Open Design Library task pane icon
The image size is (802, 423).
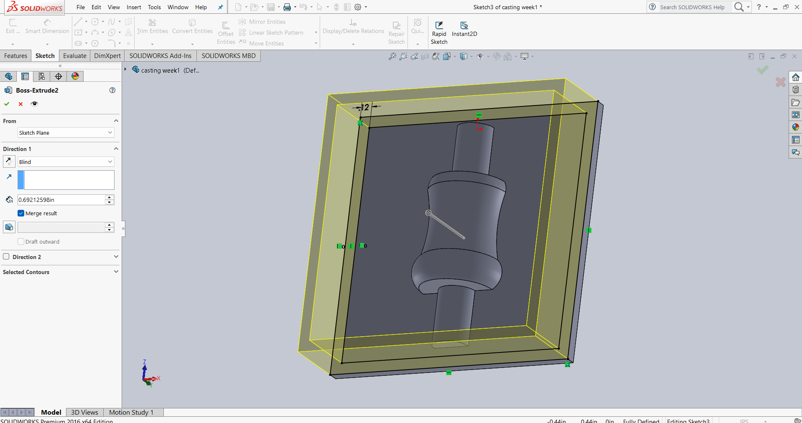click(795, 90)
